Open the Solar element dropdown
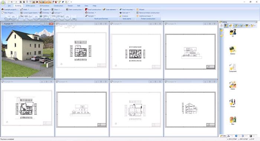The height and width of the screenshot is (141, 260). tap(110, 9)
